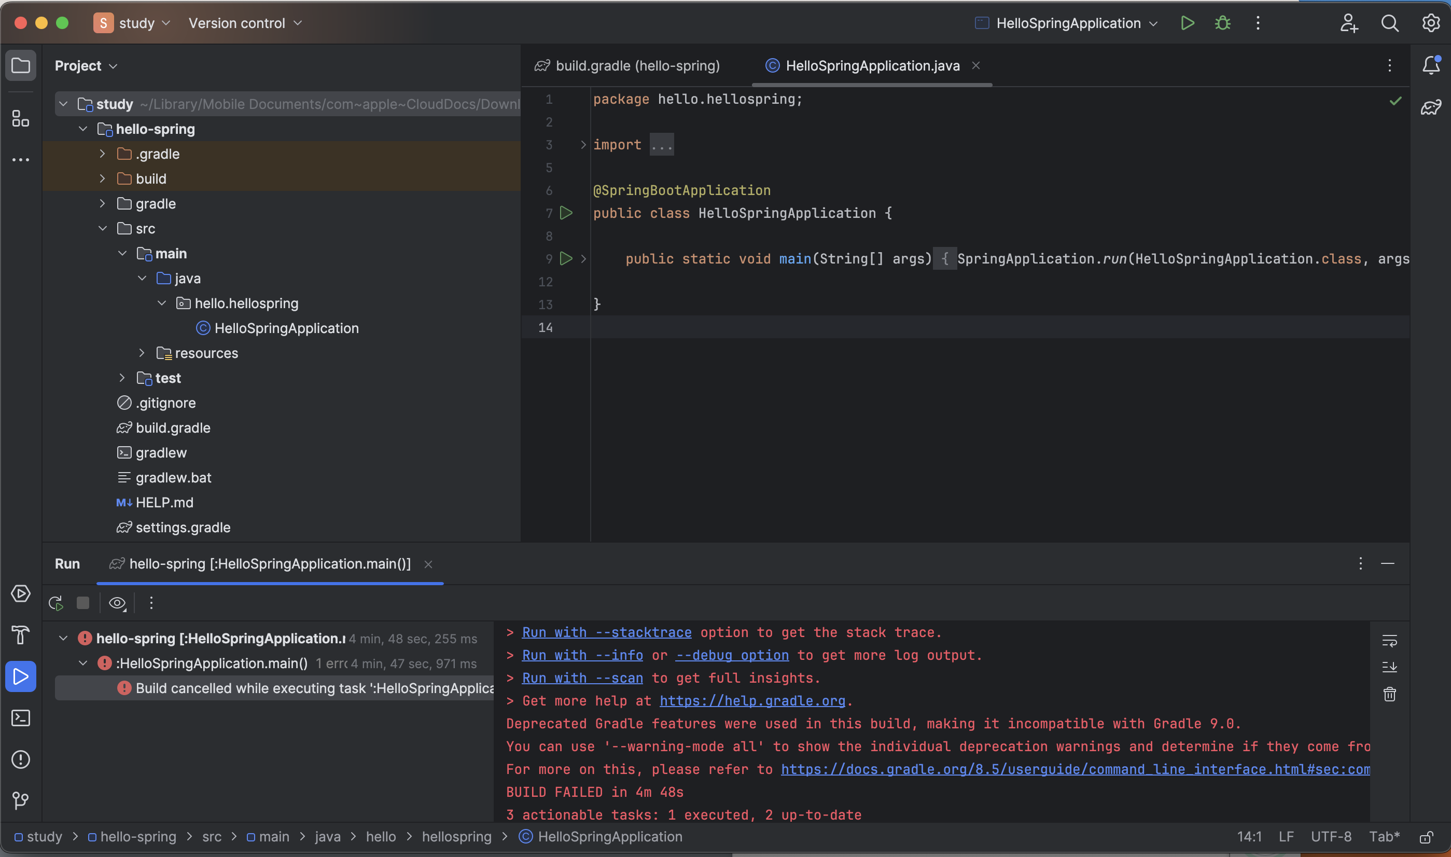1451x857 pixels.
Task: Open HelloSpringApplication run configuration dropdown
Action: tap(1066, 23)
